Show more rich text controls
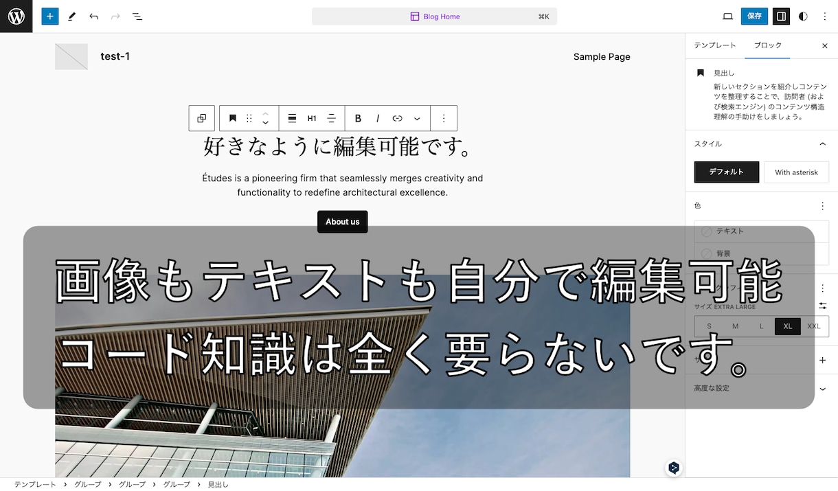 click(x=417, y=118)
